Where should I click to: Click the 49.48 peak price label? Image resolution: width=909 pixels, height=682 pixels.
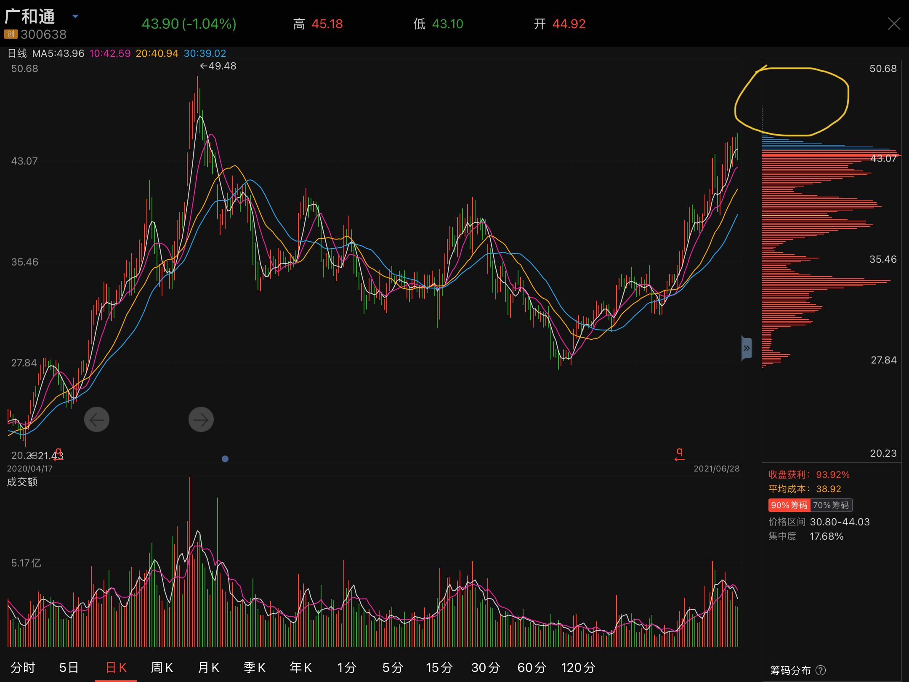pyautogui.click(x=218, y=66)
